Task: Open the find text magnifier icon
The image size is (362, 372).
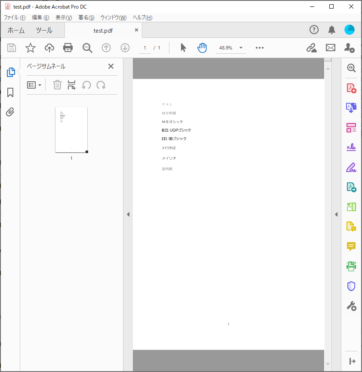Action: point(87,48)
